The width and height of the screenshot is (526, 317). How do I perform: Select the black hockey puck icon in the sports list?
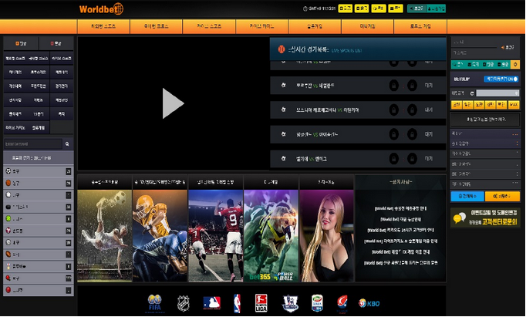point(8,207)
